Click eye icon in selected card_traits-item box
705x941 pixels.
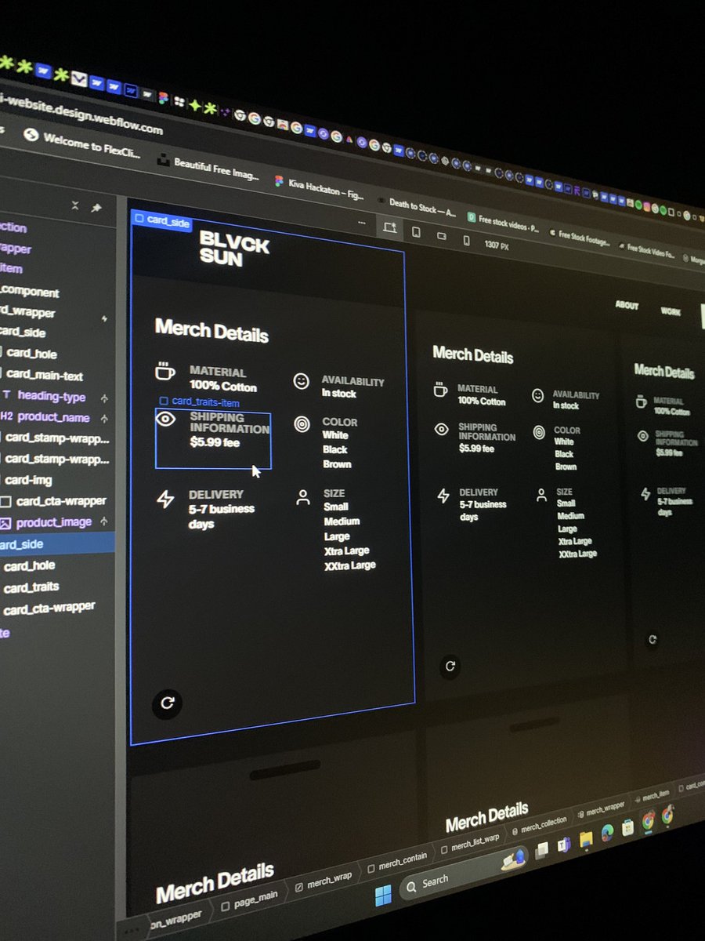tap(165, 420)
